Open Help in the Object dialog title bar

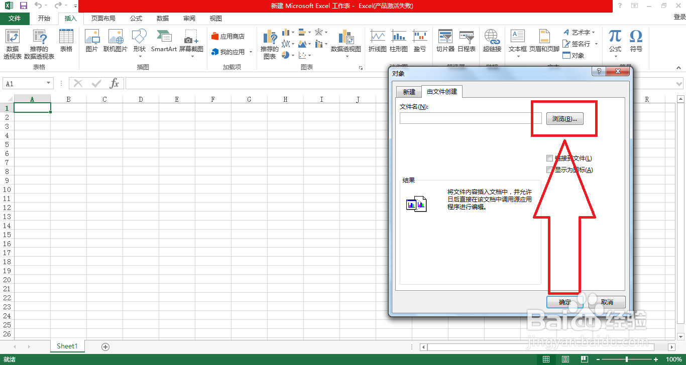pos(599,72)
